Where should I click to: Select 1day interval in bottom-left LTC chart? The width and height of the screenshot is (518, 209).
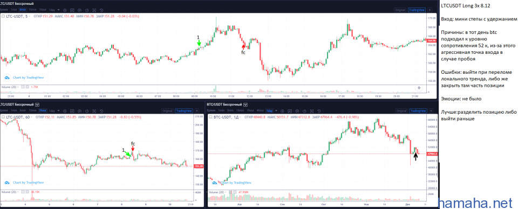click(x=52, y=111)
